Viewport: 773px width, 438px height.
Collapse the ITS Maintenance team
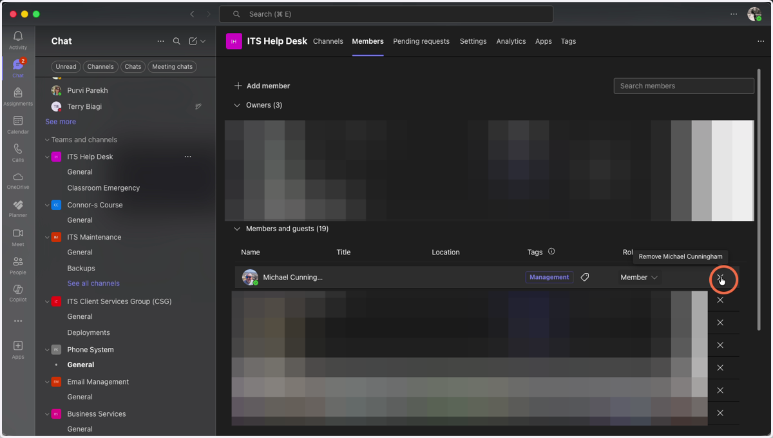(47, 237)
